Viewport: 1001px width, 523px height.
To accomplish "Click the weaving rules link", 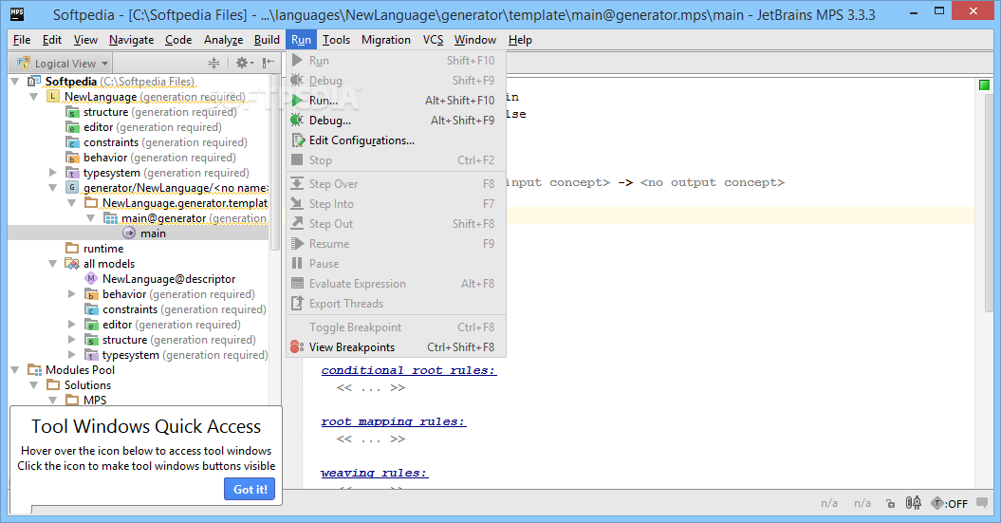I will click(374, 474).
